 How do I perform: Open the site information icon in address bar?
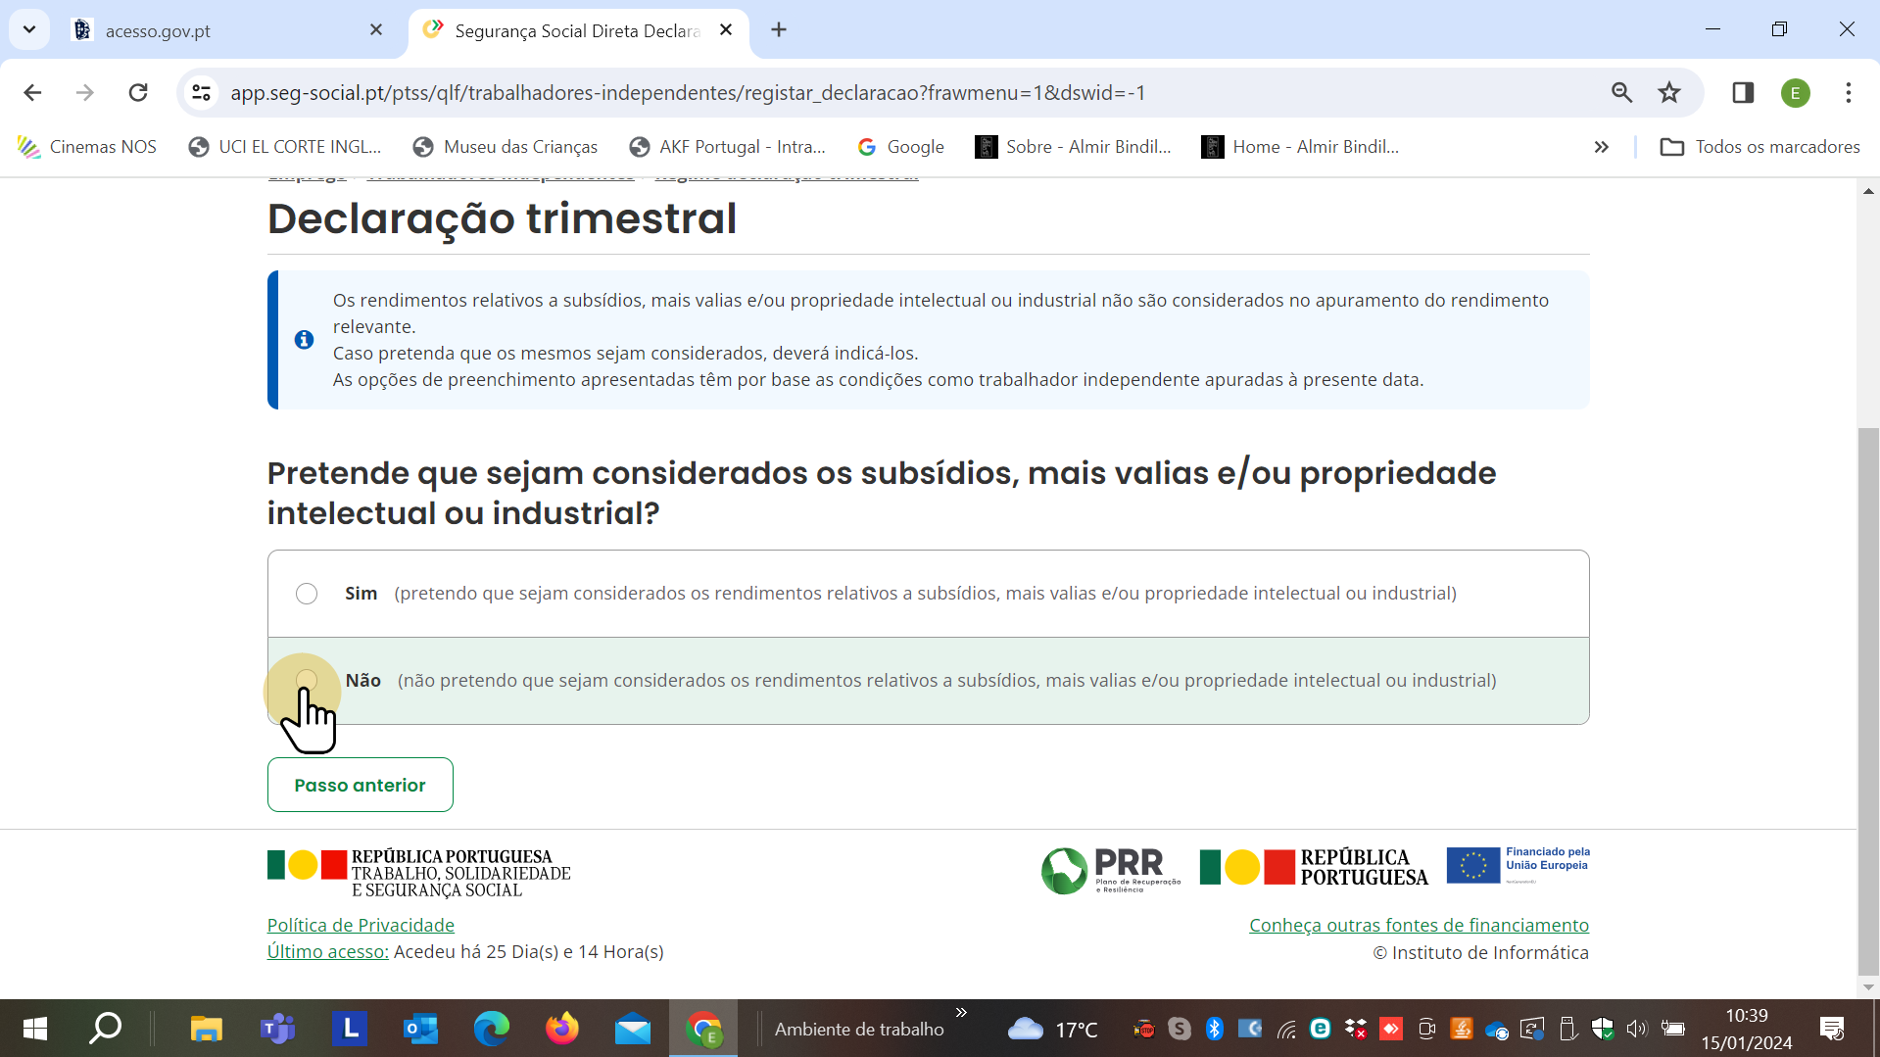202,93
